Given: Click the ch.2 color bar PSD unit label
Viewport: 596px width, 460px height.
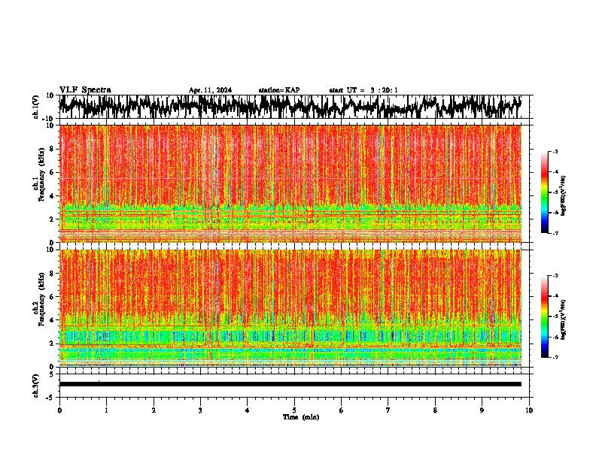Looking at the screenshot, I should pos(564,319).
